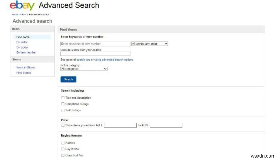Expand the All words, any order dropdown

coord(150,44)
